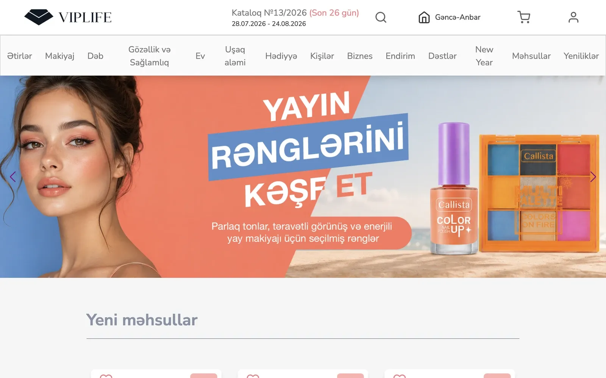Open the user account icon
The width and height of the screenshot is (606, 378).
573,17
